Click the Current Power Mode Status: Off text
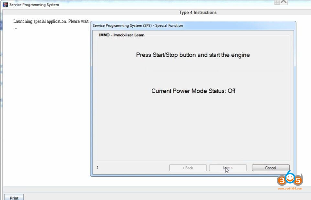The width and height of the screenshot is (311, 200). tap(193, 91)
